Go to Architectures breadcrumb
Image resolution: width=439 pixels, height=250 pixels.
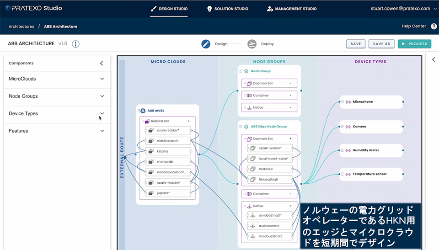coord(21,27)
